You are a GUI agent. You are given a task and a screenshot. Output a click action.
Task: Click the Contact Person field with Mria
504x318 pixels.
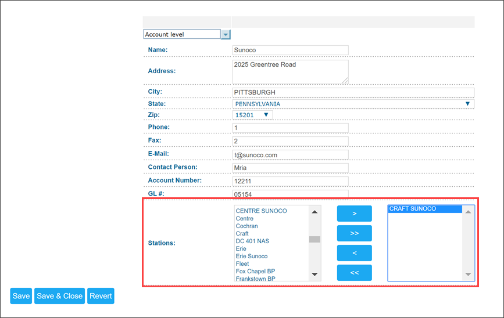(290, 168)
